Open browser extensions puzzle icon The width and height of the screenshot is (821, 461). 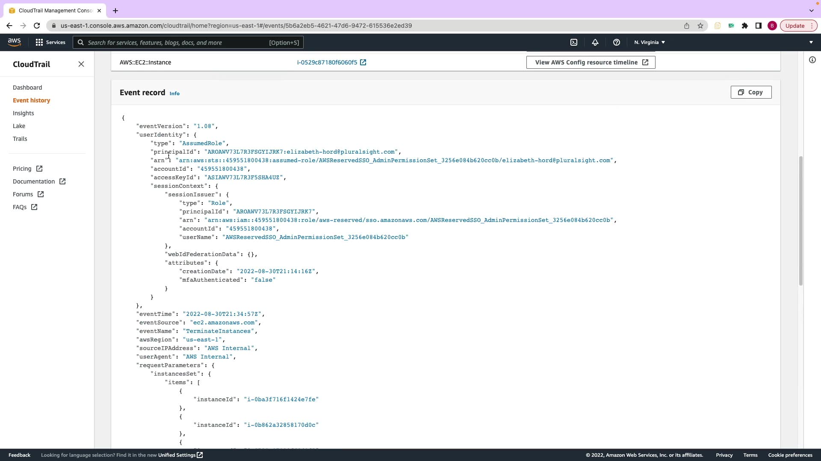point(745,26)
